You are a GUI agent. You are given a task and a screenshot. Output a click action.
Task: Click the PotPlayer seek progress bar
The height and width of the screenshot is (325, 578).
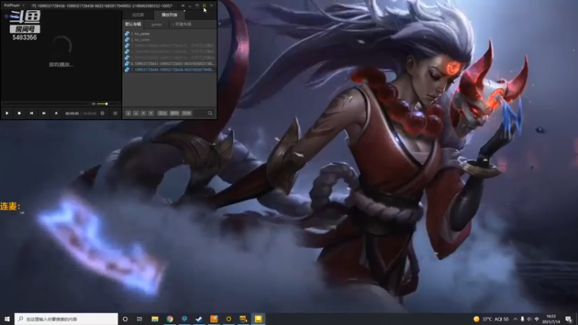(46, 104)
